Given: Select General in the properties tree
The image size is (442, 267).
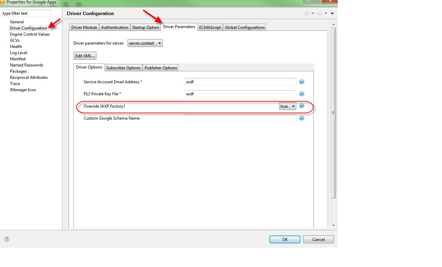Looking at the screenshot, I should (17, 22).
